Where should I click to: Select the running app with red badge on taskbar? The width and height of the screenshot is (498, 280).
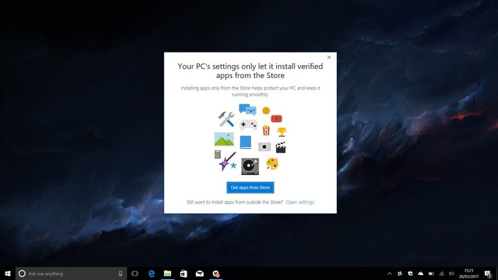tap(216, 274)
